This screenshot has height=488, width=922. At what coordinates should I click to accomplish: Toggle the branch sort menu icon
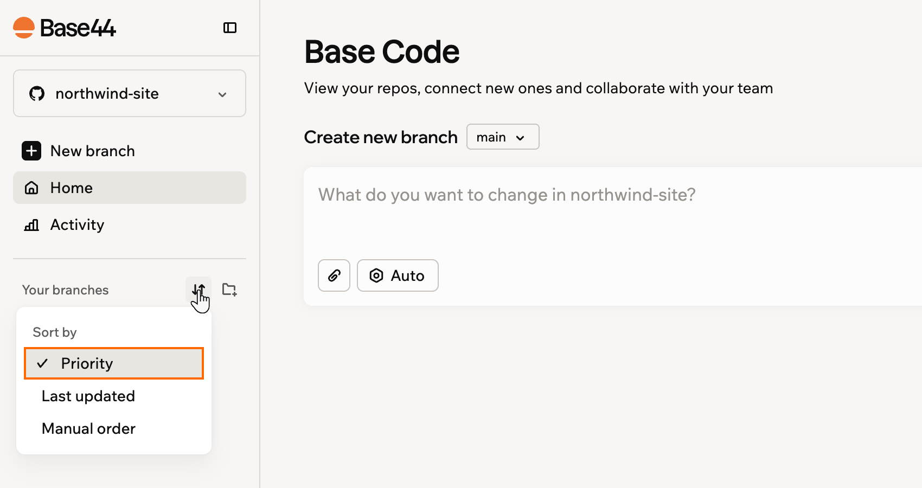click(x=199, y=290)
